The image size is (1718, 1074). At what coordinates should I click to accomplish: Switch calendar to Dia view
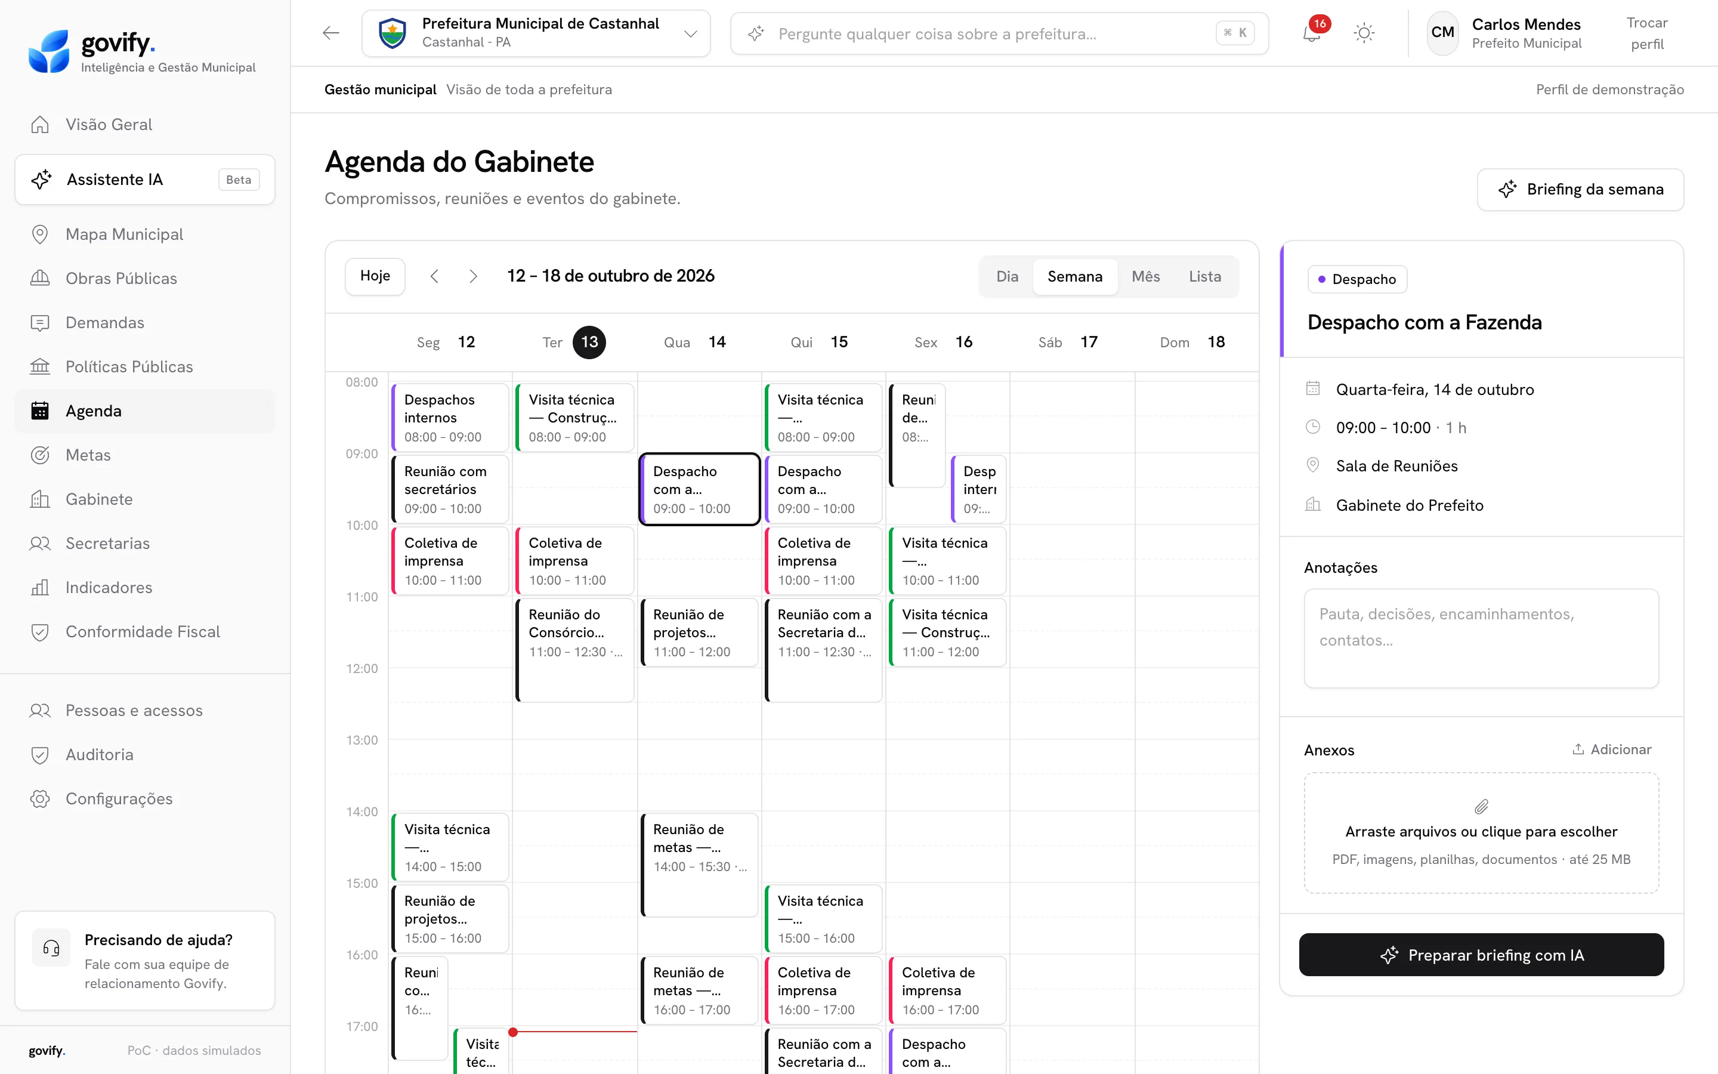pyautogui.click(x=1007, y=276)
